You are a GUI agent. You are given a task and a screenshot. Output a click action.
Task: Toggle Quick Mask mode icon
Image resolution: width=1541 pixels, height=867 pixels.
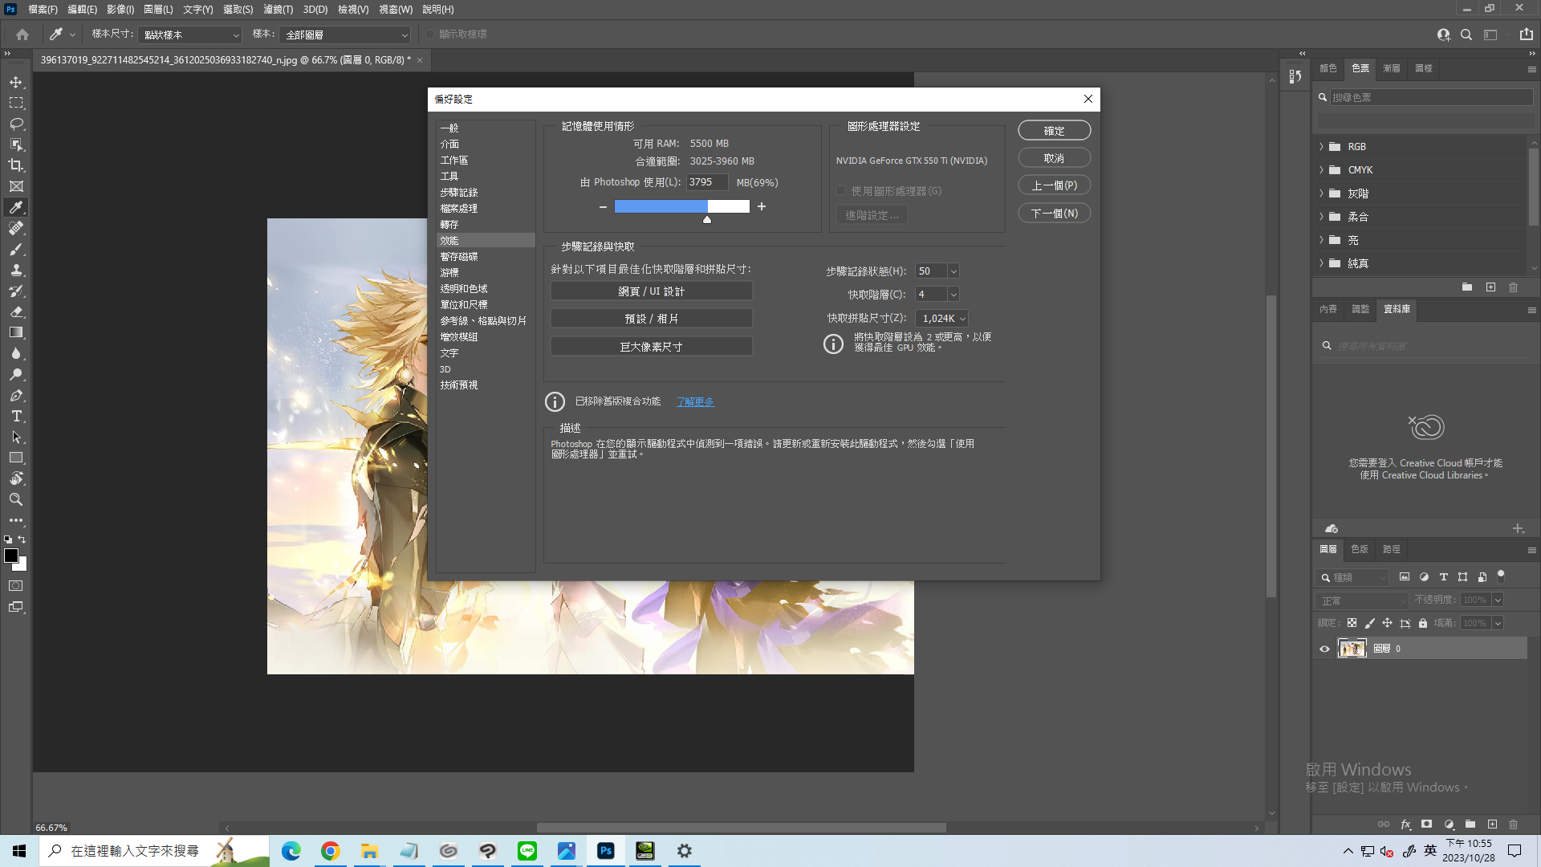pos(16,586)
